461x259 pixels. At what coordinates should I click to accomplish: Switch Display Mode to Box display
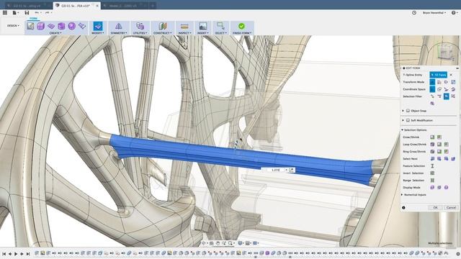coord(432,187)
